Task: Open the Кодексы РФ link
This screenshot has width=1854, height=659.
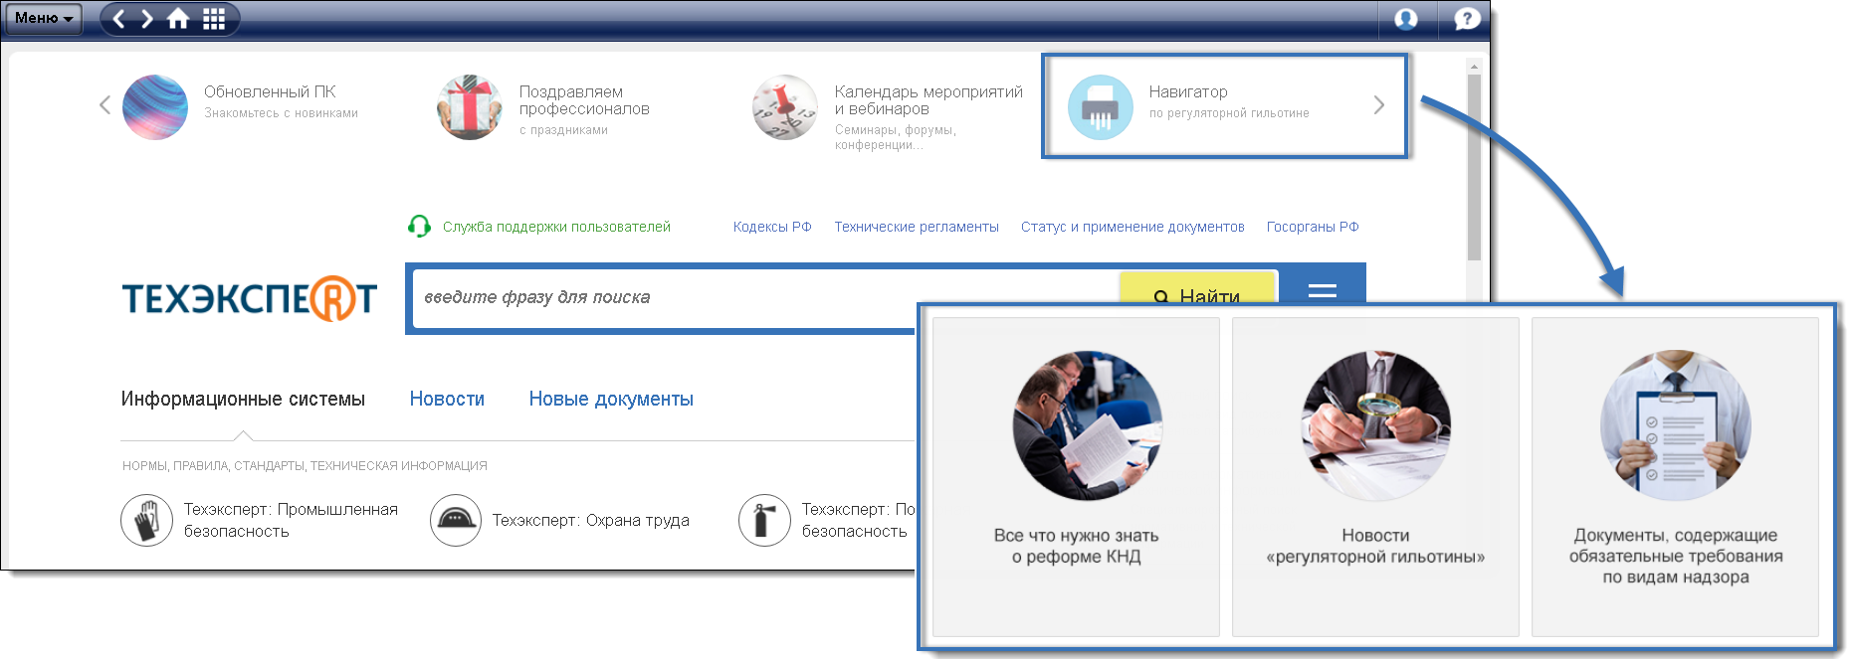Action: (772, 228)
